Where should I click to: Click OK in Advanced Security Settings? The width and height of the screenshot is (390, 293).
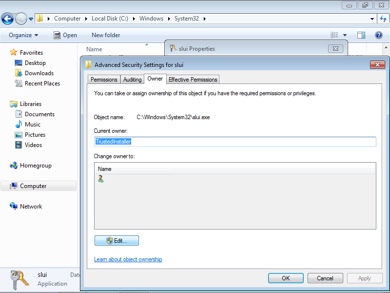click(x=286, y=278)
